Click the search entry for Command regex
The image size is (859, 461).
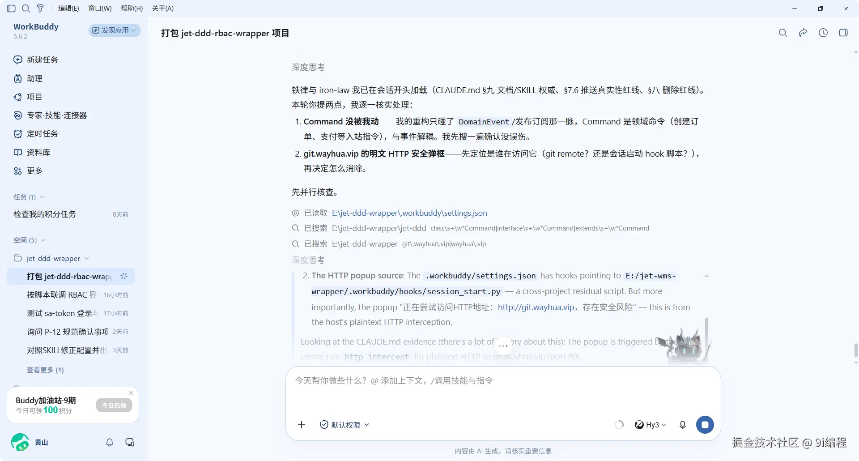click(x=470, y=228)
